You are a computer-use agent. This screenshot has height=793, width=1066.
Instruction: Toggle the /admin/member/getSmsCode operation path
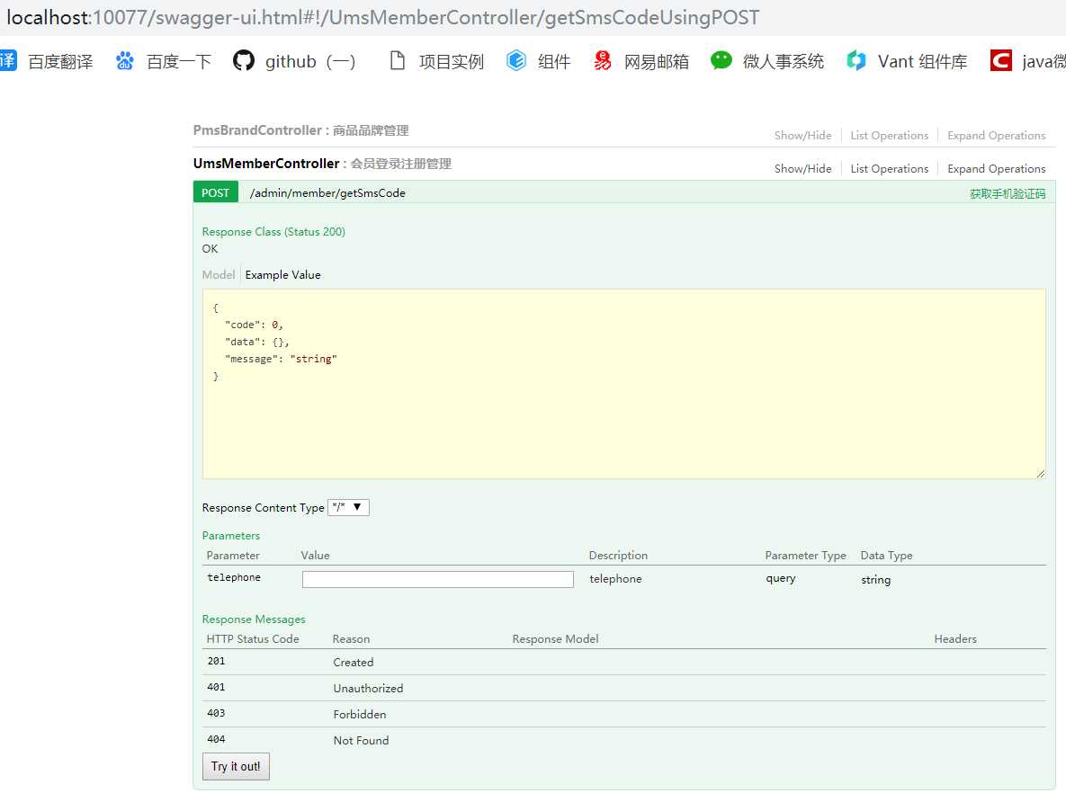tap(327, 193)
